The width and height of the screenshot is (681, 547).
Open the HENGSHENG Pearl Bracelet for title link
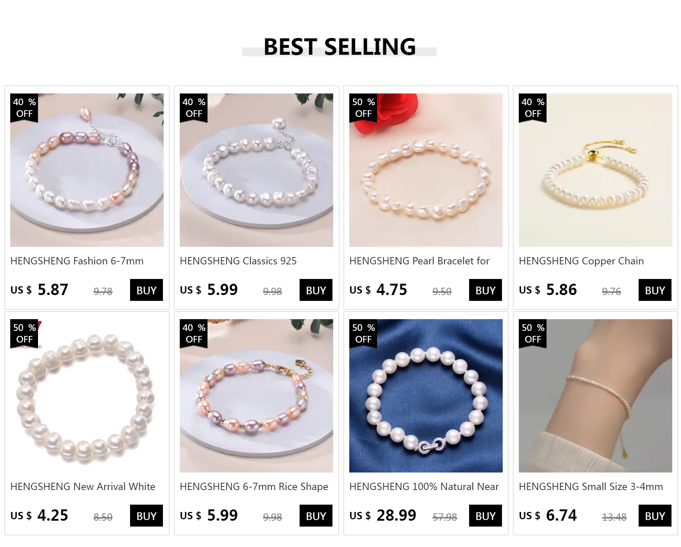coord(419,261)
